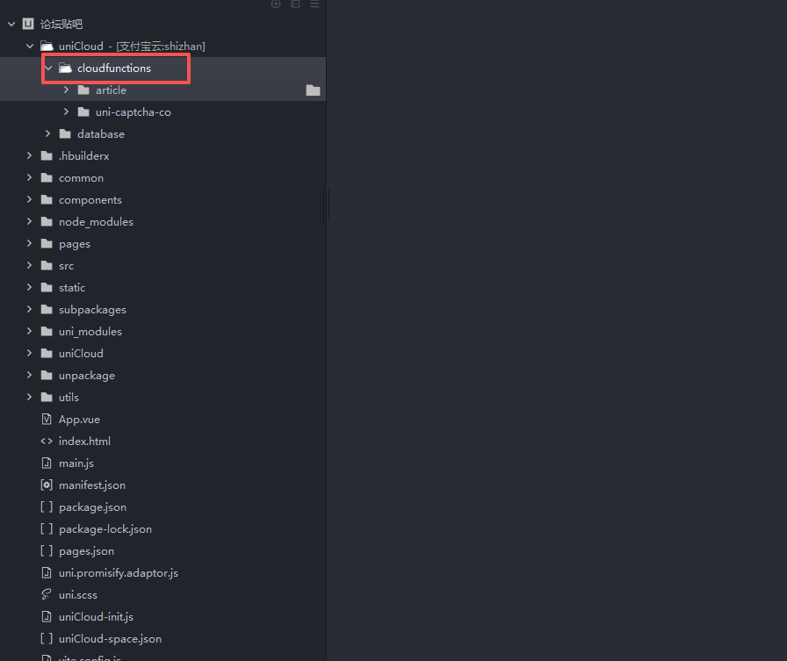This screenshot has width=787, height=661.
Task: Click the article folder icon
Action: pyautogui.click(x=83, y=90)
